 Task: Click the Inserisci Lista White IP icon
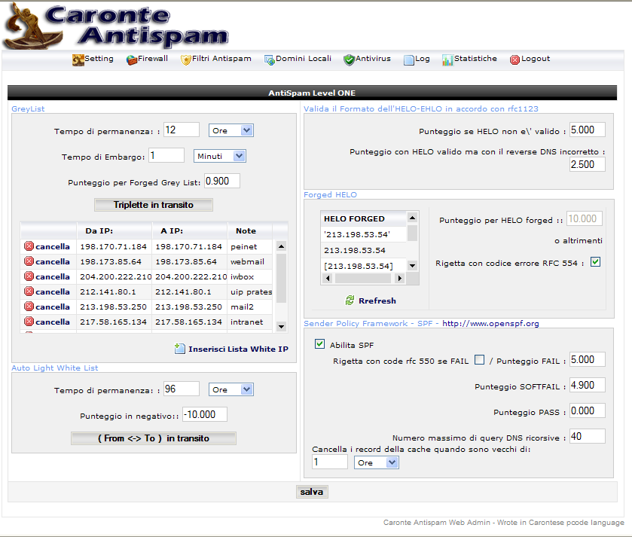[179, 349]
